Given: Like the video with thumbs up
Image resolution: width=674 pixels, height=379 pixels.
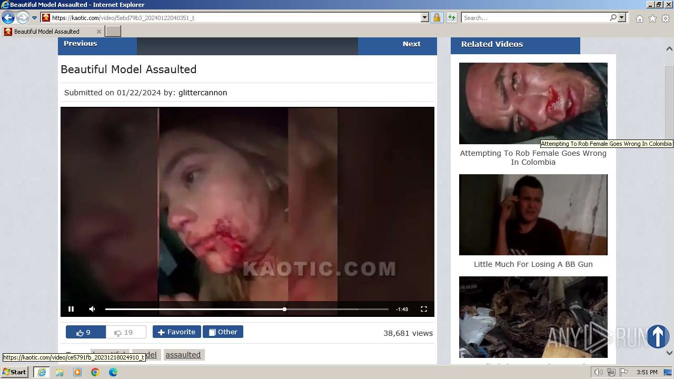Looking at the screenshot, I should (86, 332).
